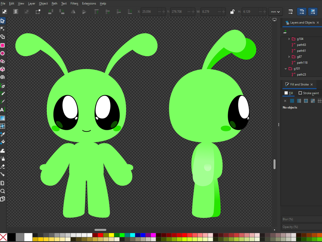This screenshot has width=322, height=242.
Task: Select the Connector tool
Action: (x=3, y=174)
